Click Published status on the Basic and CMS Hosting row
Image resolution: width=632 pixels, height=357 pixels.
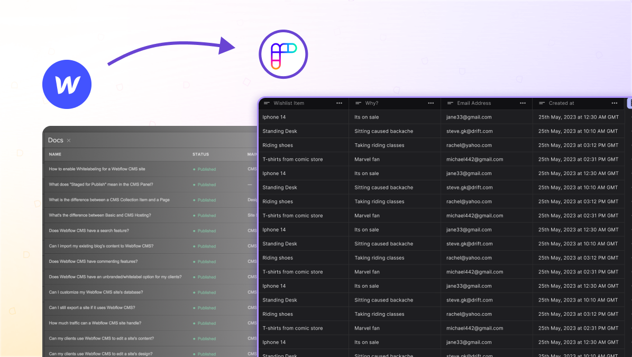(204, 216)
